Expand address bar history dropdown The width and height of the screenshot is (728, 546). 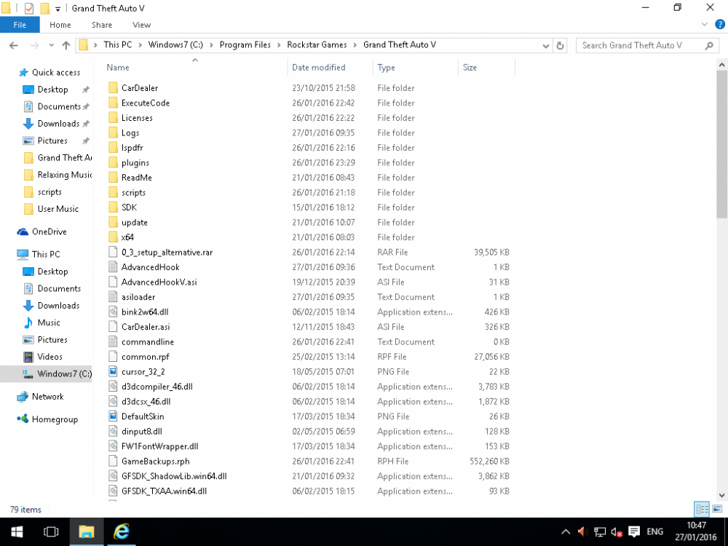pos(545,45)
